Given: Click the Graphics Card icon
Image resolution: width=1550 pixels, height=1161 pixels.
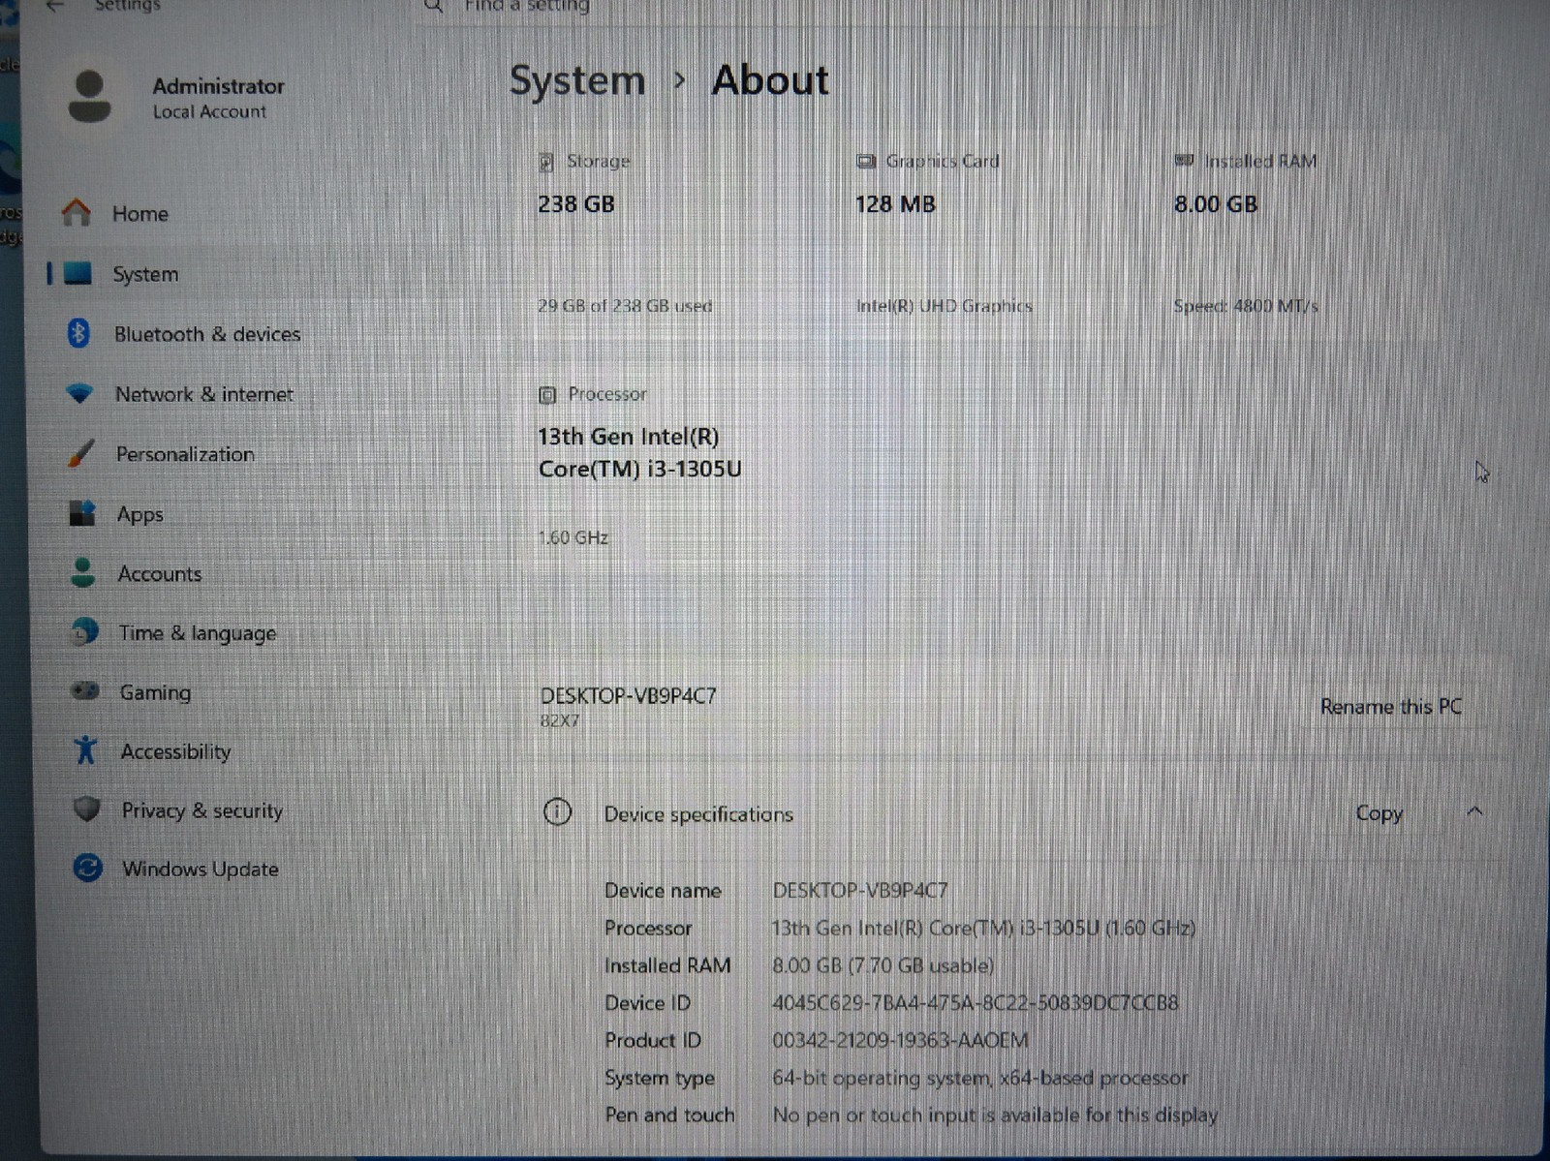Looking at the screenshot, I should pyautogui.click(x=866, y=161).
